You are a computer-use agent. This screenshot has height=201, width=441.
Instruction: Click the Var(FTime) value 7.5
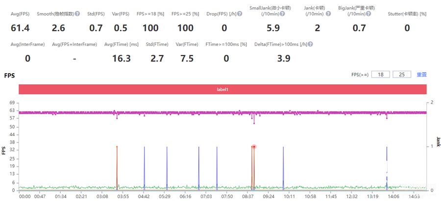coord(187,59)
